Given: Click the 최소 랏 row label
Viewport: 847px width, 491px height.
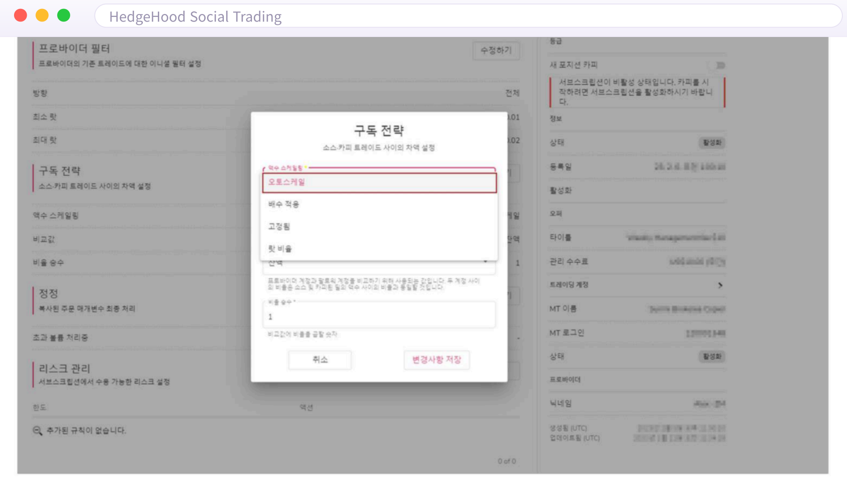Looking at the screenshot, I should point(44,117).
